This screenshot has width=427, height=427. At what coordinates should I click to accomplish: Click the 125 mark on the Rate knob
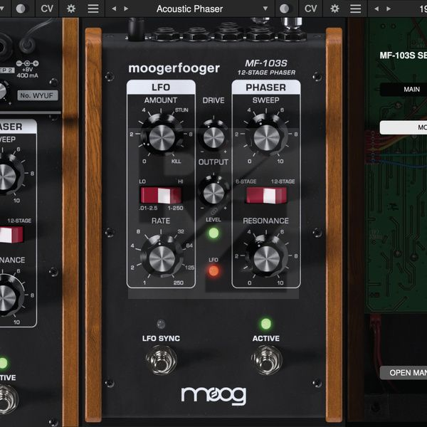pos(189,268)
